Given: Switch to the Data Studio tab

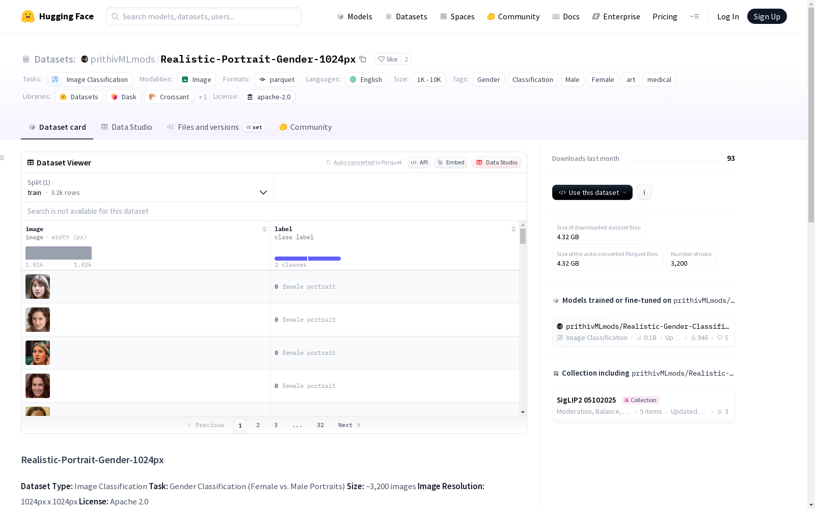Looking at the screenshot, I should click(x=126, y=127).
